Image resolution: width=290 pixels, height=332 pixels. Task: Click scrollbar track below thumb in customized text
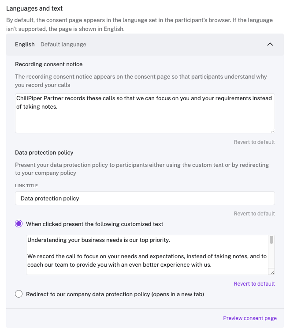coord(271,258)
